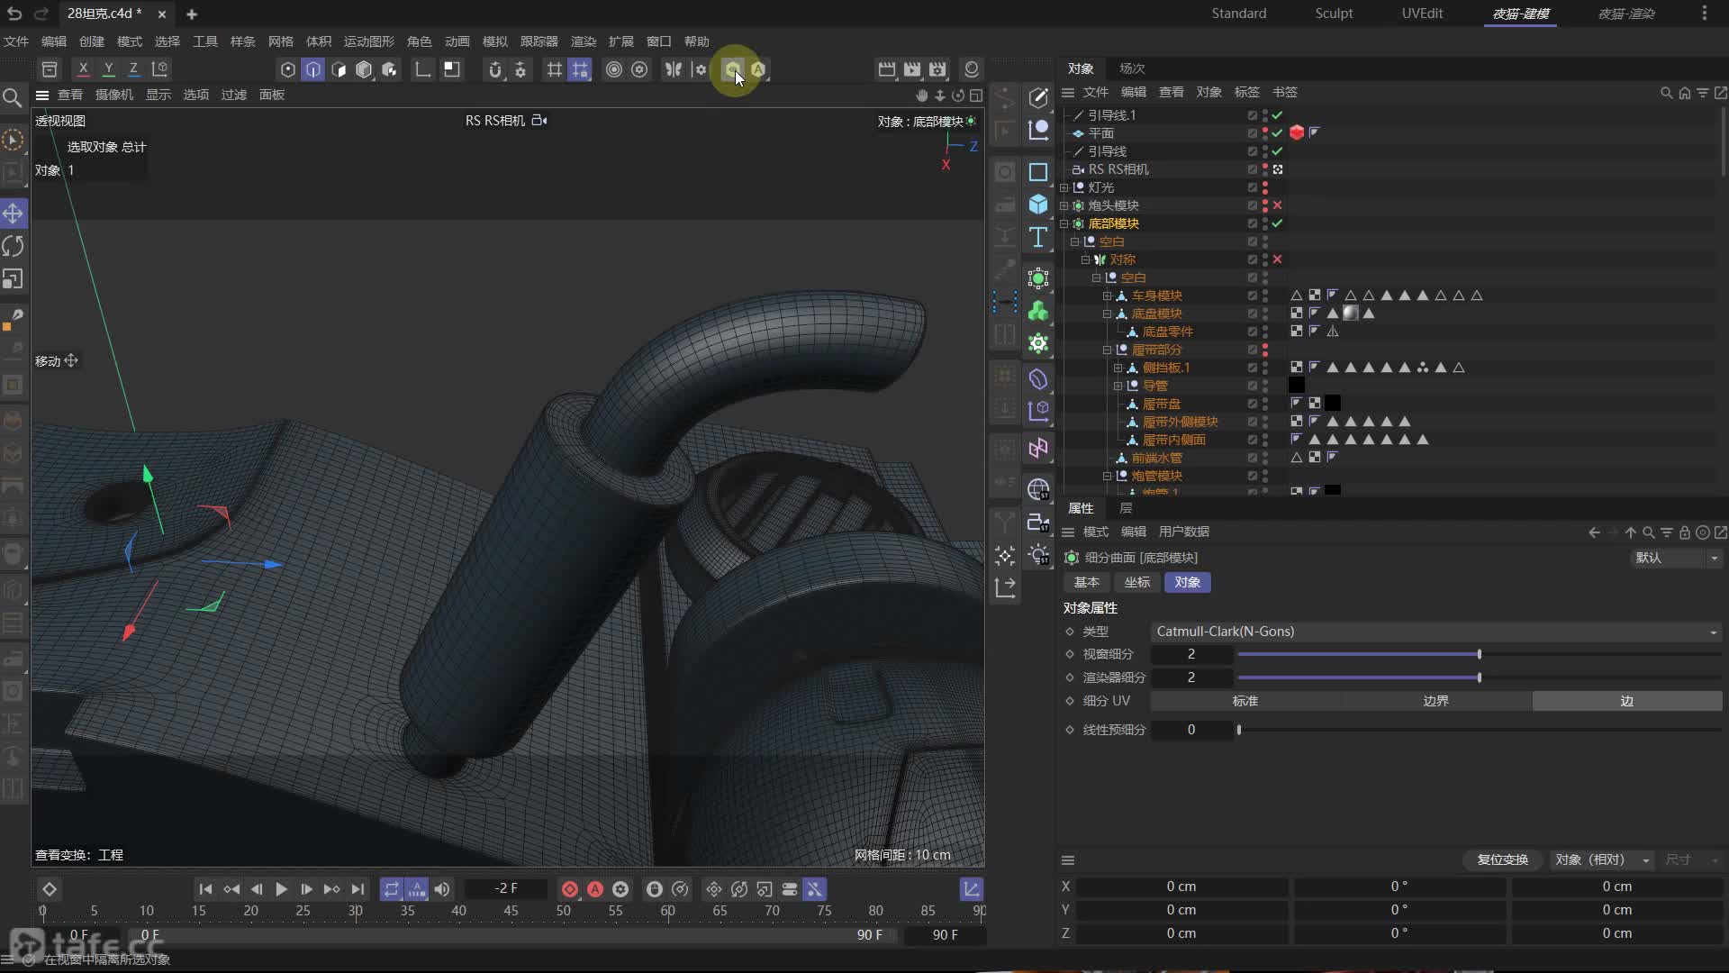Open the 文件 main menu
The height and width of the screenshot is (973, 1729).
(x=16, y=41)
